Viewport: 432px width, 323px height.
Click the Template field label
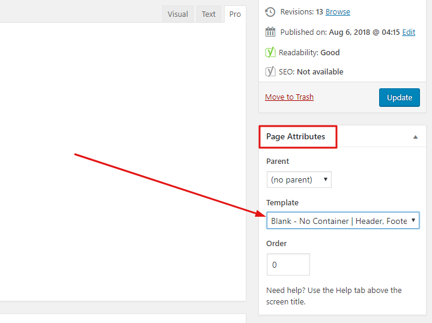click(282, 203)
